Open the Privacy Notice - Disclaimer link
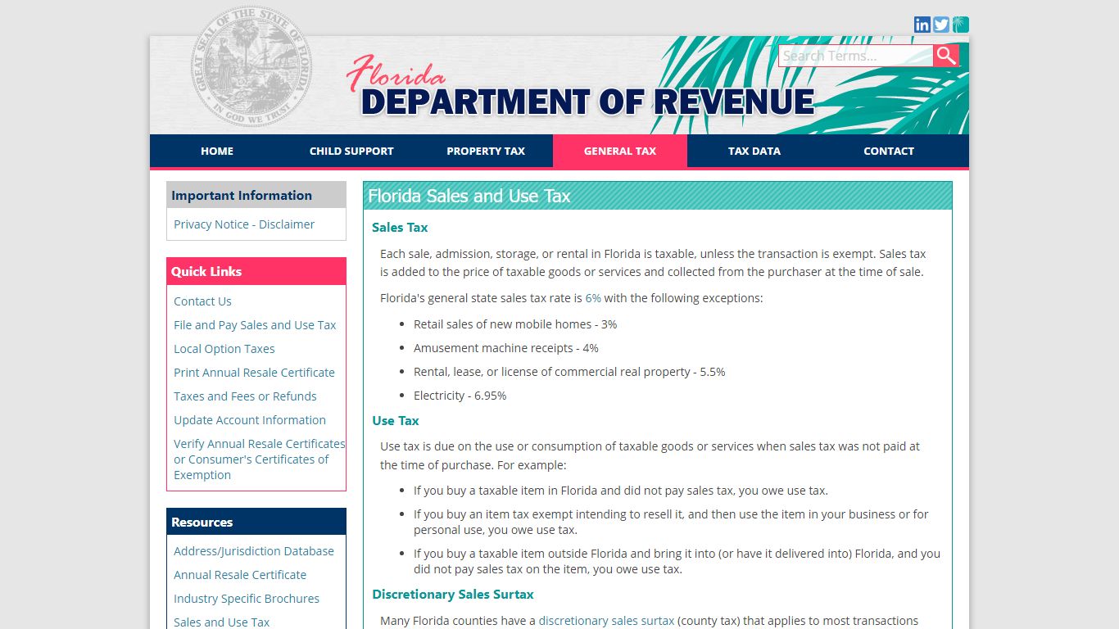 244,224
